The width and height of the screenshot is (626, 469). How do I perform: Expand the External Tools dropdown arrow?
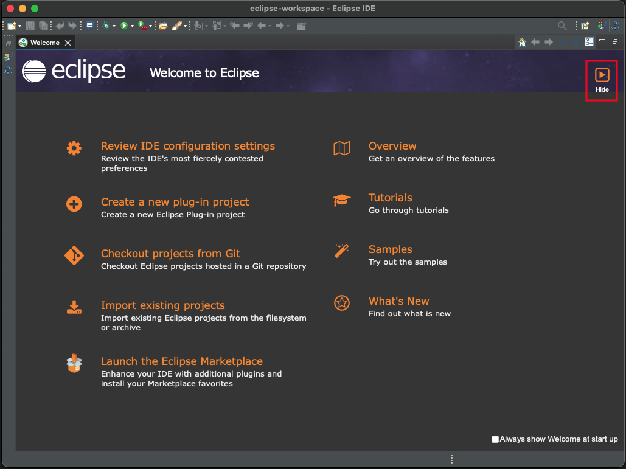point(150,26)
